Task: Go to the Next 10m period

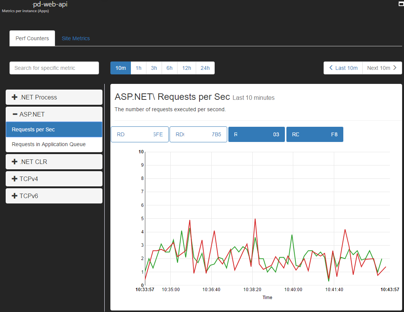Action: (382, 68)
